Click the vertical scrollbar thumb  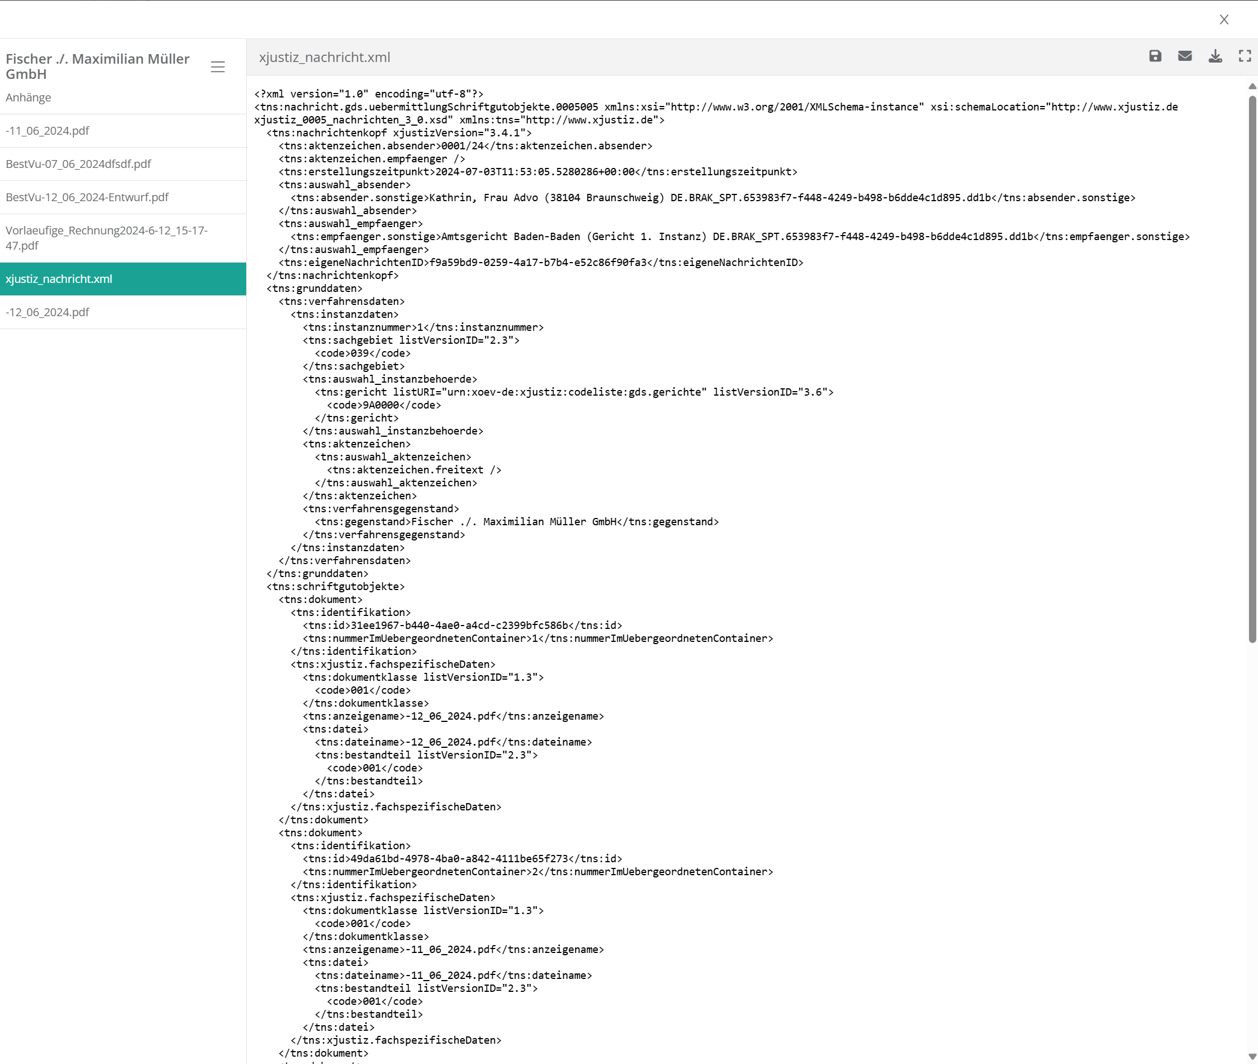pyautogui.click(x=1252, y=368)
